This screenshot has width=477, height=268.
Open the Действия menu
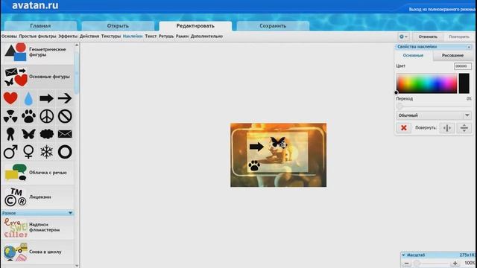[89, 36]
